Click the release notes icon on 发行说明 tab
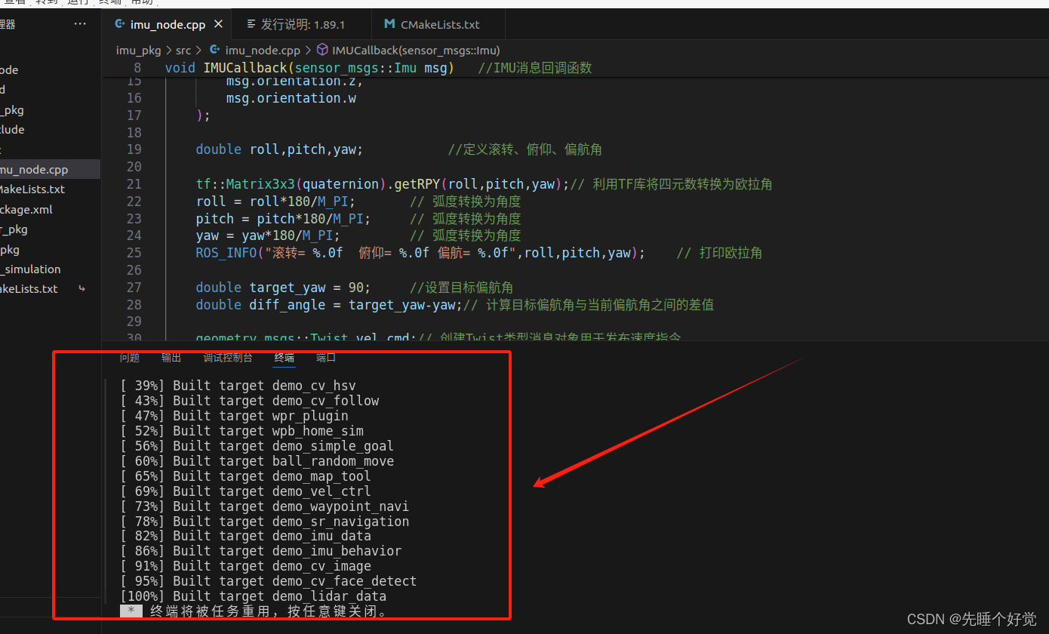This screenshot has height=634, width=1049. tap(251, 24)
